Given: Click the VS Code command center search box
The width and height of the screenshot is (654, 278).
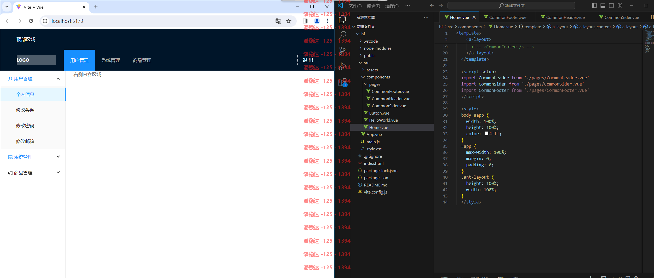Looking at the screenshot, I should (x=511, y=5).
